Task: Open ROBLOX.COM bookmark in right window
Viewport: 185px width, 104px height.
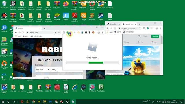Action: click(128, 32)
